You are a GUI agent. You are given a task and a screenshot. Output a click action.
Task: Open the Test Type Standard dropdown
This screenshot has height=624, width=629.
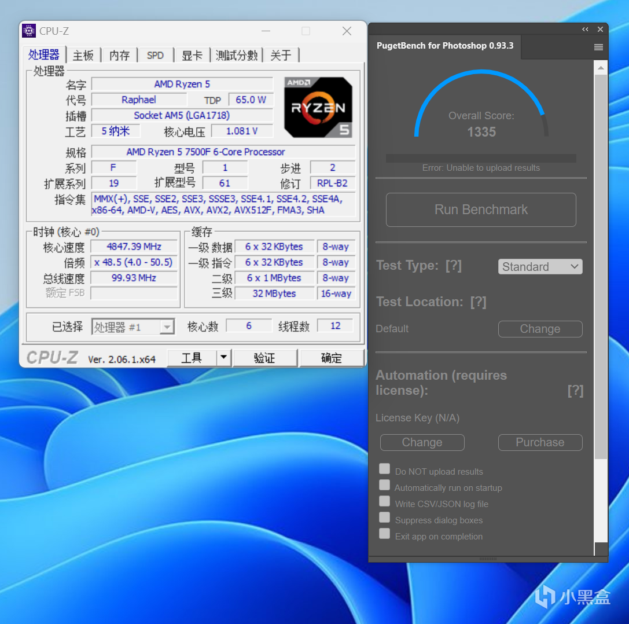point(540,266)
